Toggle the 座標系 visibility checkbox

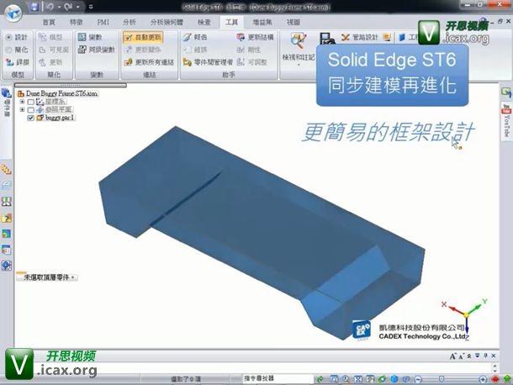[31, 102]
